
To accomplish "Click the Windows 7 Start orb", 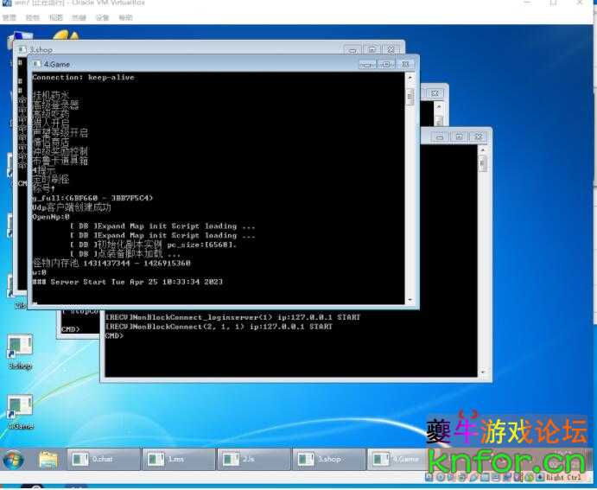I will point(13,460).
